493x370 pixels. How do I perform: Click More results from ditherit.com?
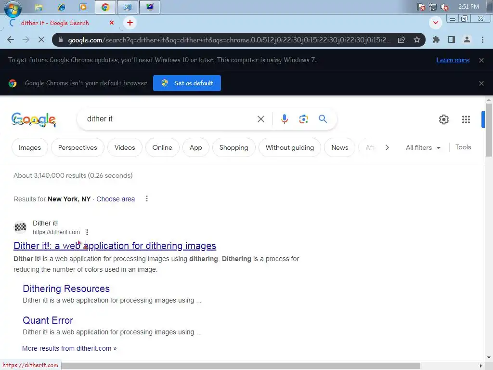coord(69,349)
